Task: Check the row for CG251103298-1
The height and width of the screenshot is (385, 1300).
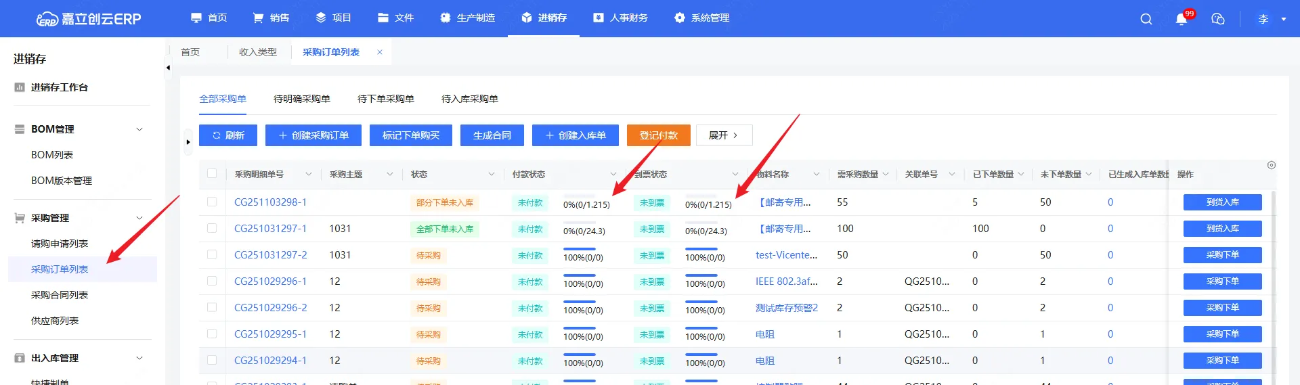Action: click(212, 202)
